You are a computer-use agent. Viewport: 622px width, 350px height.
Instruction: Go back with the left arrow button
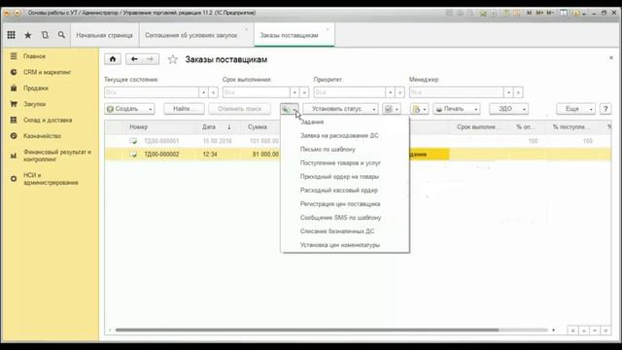point(134,59)
